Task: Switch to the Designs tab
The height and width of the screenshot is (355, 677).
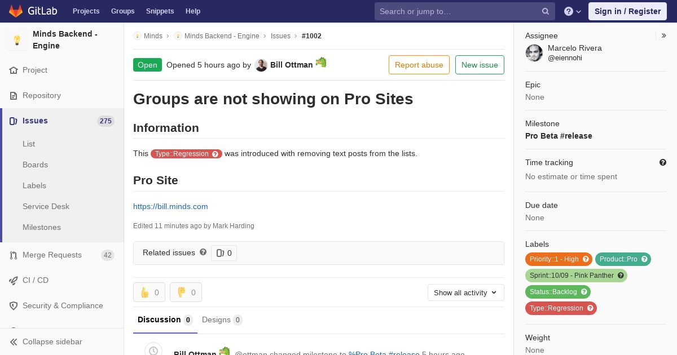Action: pos(222,319)
